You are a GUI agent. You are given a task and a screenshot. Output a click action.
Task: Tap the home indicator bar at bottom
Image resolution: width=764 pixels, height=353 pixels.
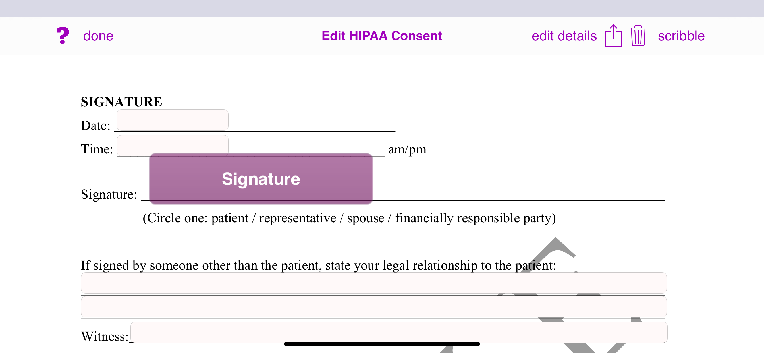[x=382, y=344]
